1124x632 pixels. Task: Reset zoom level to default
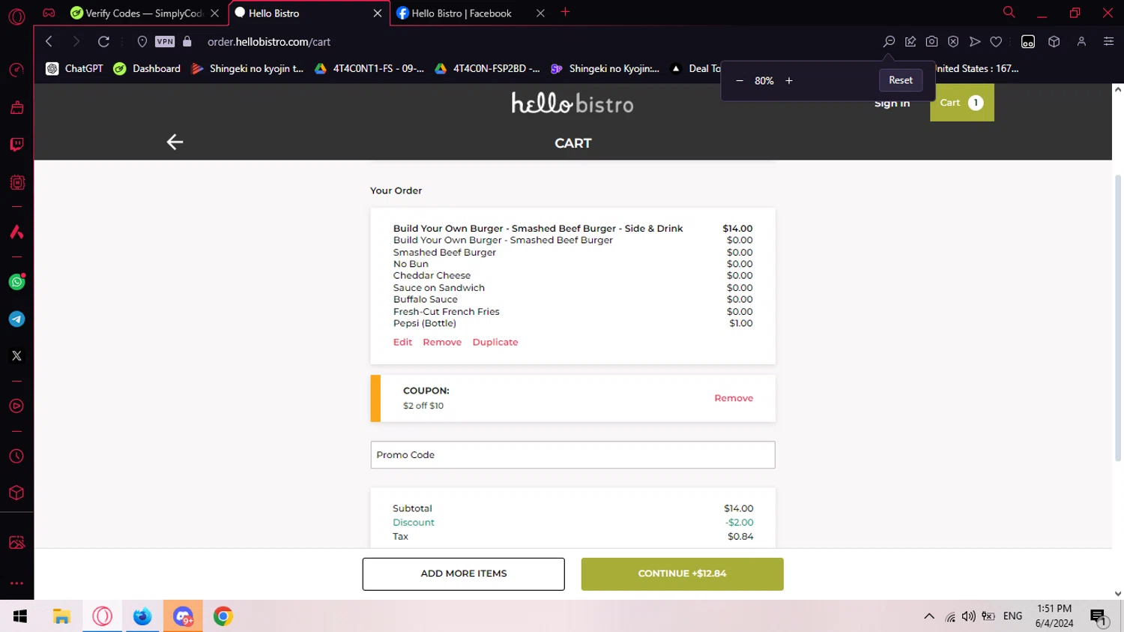901,80
